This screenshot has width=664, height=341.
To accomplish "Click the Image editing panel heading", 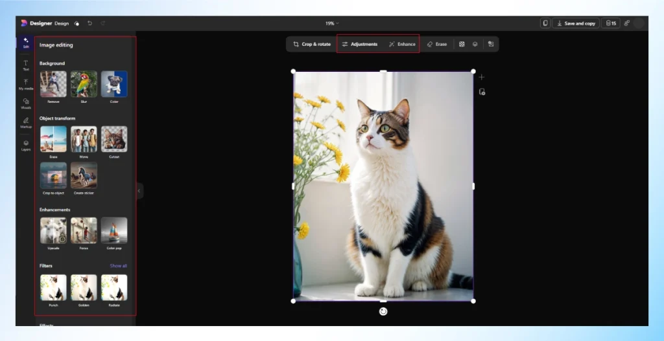I will click(56, 45).
